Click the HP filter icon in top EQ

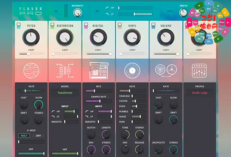pyautogui.click(x=107, y=8)
